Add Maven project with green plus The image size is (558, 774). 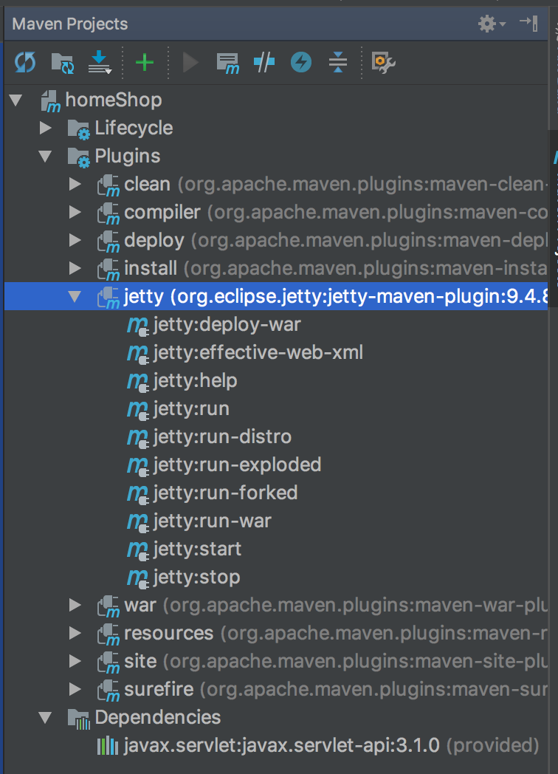pos(145,63)
